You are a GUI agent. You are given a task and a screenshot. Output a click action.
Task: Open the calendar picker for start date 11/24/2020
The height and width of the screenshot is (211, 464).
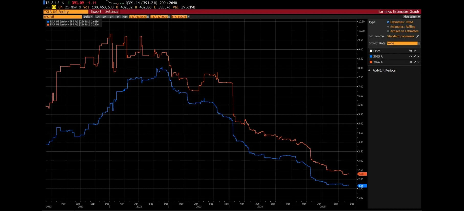click(x=148, y=17)
